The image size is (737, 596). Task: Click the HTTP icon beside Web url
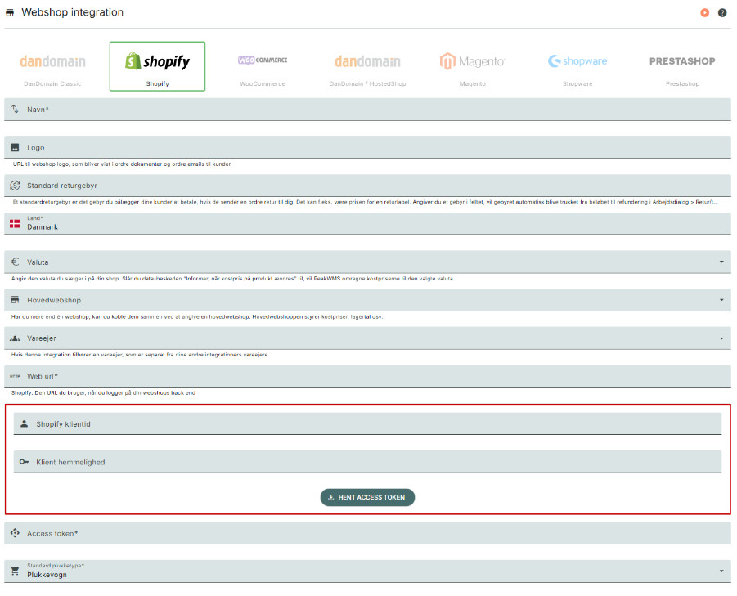click(x=15, y=376)
